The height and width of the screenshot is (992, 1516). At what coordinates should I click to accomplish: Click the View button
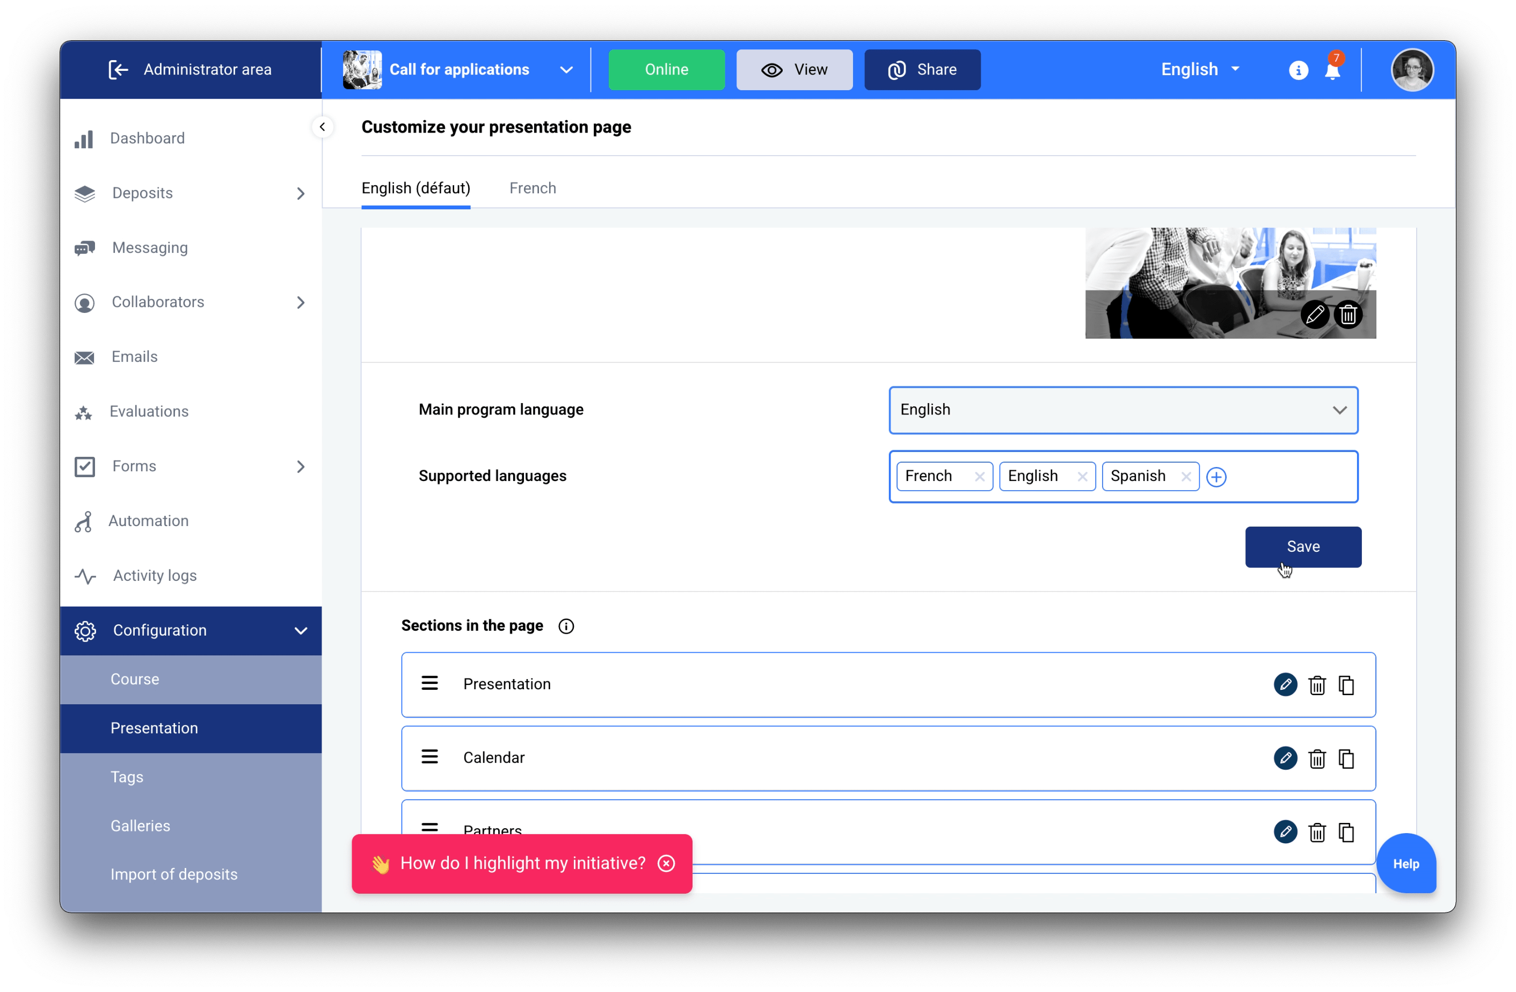tap(795, 69)
